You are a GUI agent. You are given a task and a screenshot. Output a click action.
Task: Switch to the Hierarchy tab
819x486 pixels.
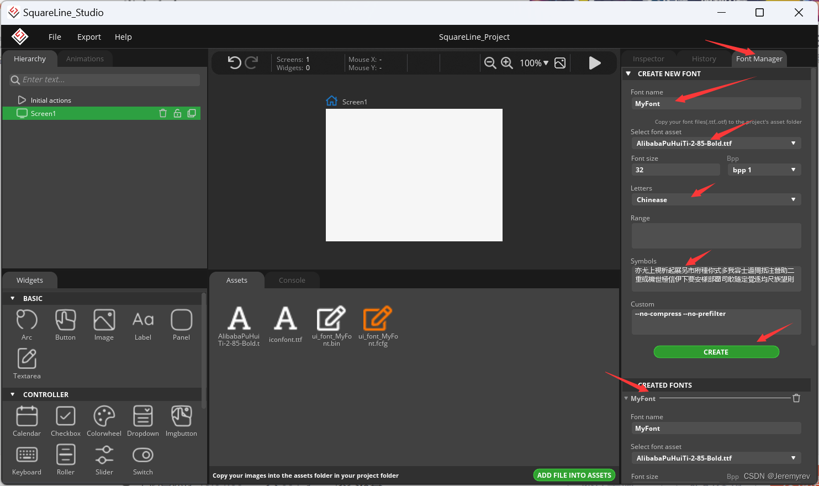pyautogui.click(x=30, y=59)
